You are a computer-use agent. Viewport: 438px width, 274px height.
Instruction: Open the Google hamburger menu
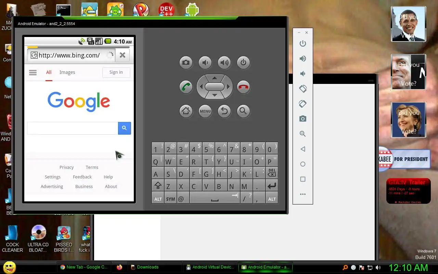(33, 72)
